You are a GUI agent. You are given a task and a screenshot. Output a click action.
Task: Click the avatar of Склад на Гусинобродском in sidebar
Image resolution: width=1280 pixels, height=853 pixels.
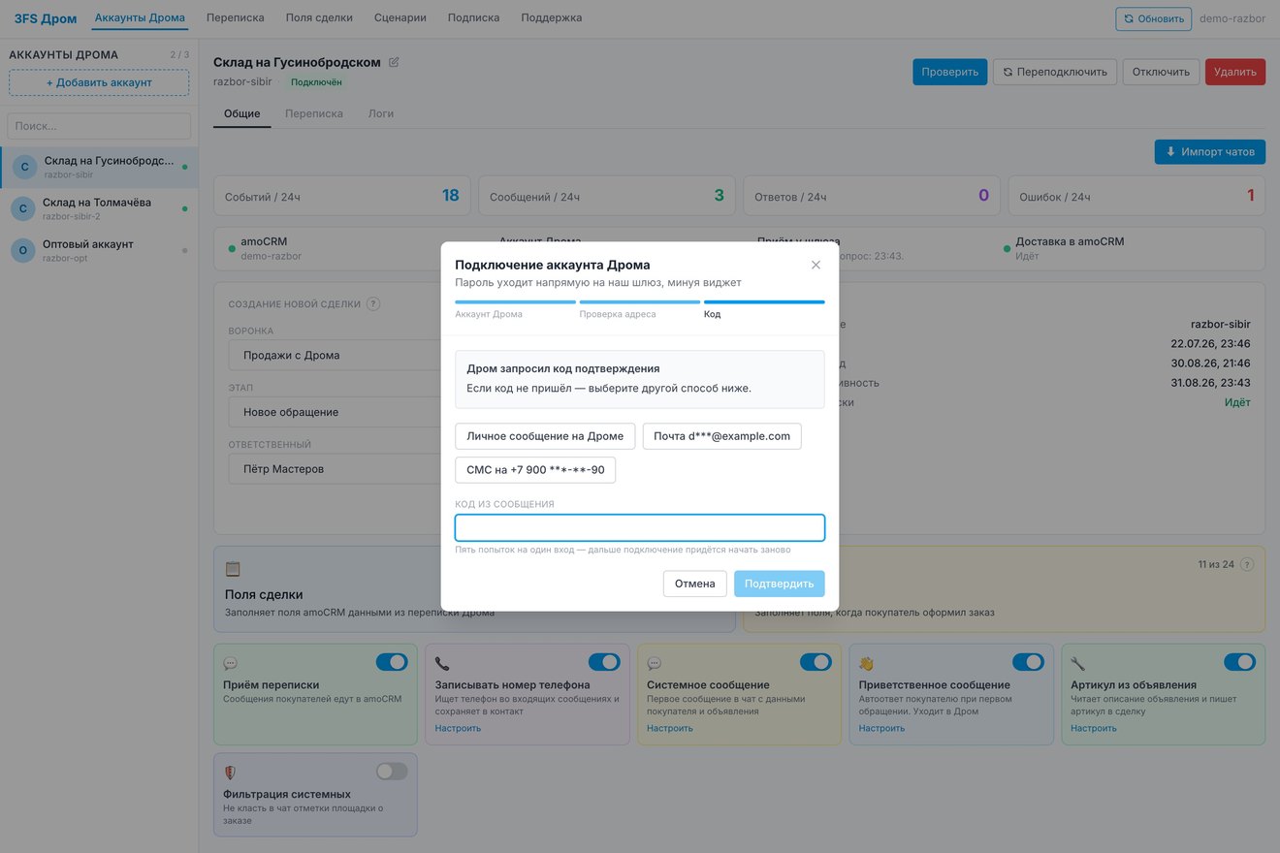(x=25, y=168)
